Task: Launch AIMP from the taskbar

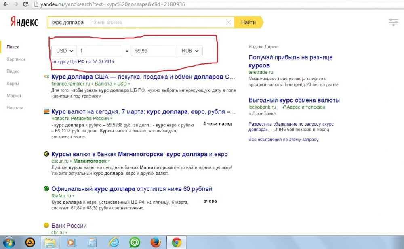Action: [x=30, y=242]
